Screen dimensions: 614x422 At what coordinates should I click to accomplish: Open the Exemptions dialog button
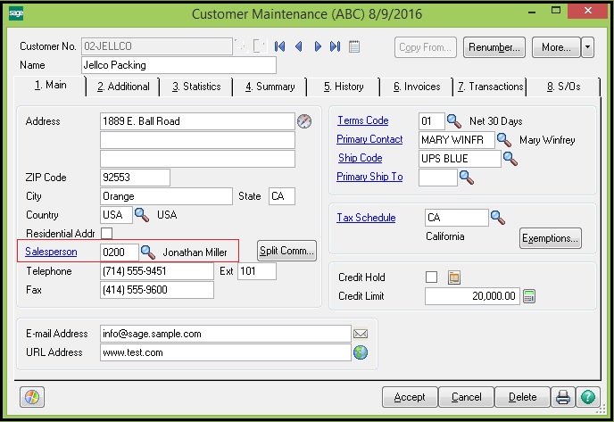point(550,238)
